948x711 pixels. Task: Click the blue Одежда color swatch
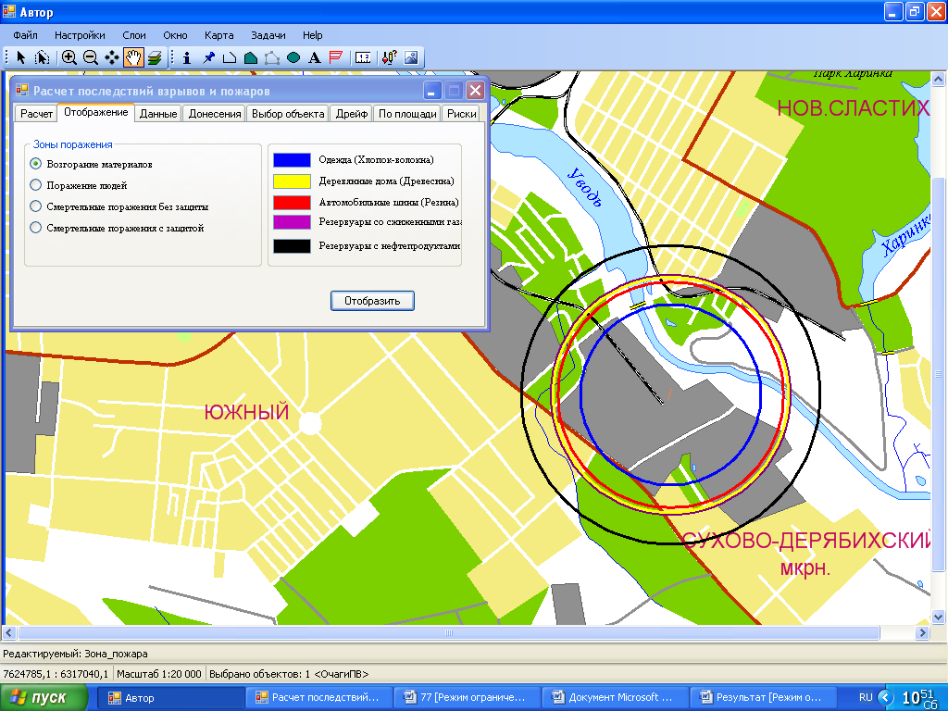pyautogui.click(x=292, y=159)
